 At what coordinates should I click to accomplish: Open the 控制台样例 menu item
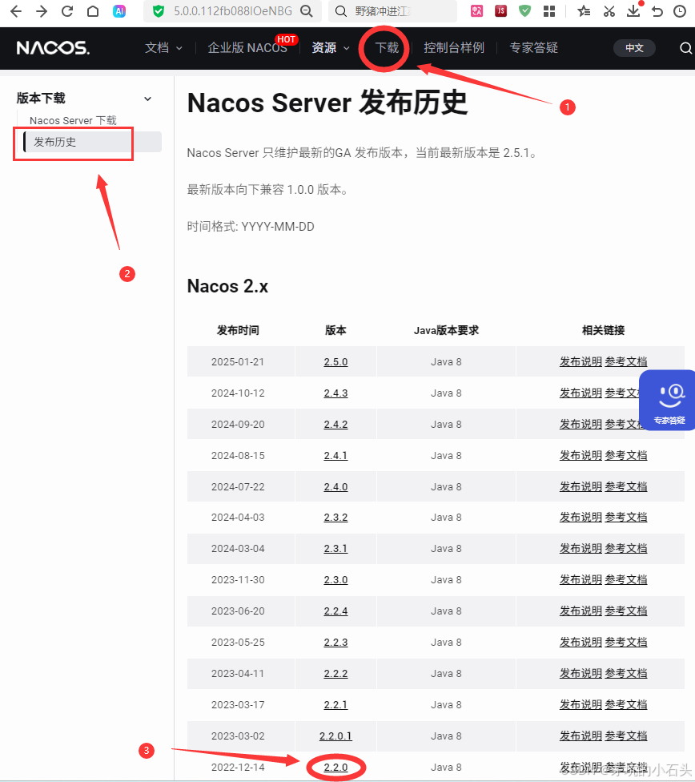click(x=454, y=48)
